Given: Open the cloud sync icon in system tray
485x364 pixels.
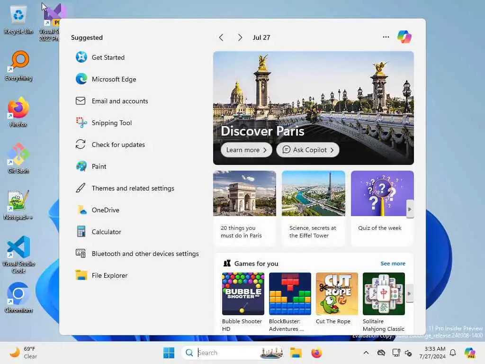Looking at the screenshot, I should click(x=381, y=353).
